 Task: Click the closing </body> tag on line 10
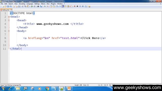tap(22, 45)
